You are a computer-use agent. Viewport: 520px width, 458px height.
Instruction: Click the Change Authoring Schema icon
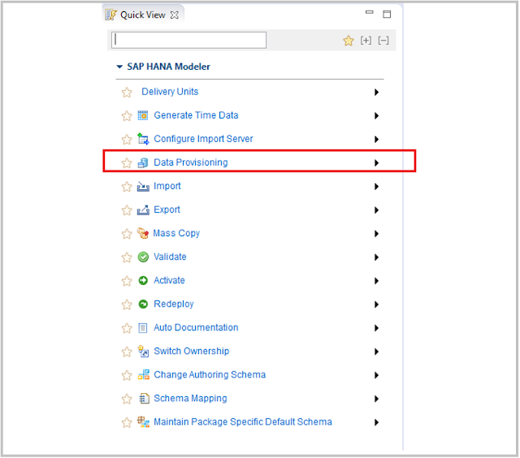click(x=144, y=375)
